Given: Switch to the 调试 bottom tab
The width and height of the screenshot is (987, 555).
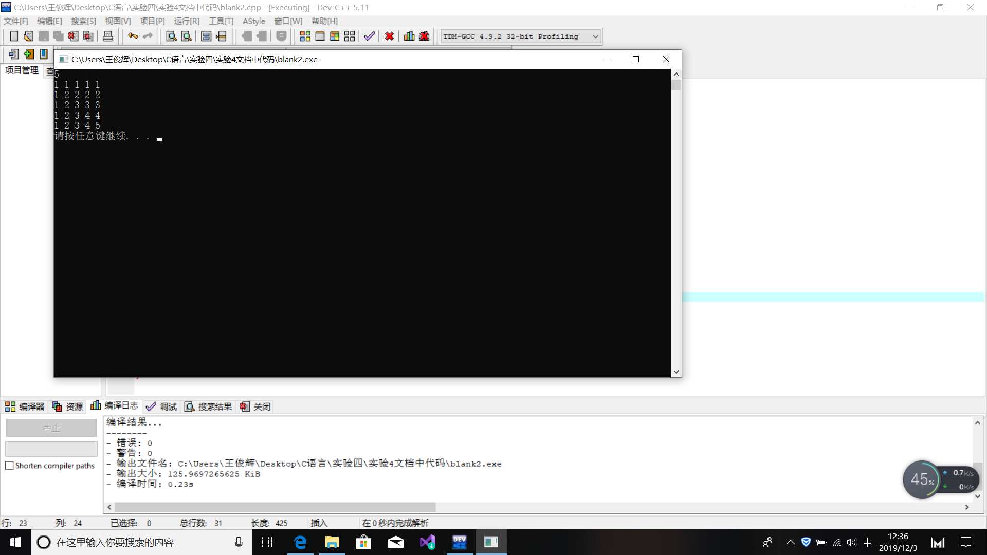Looking at the screenshot, I should point(161,406).
